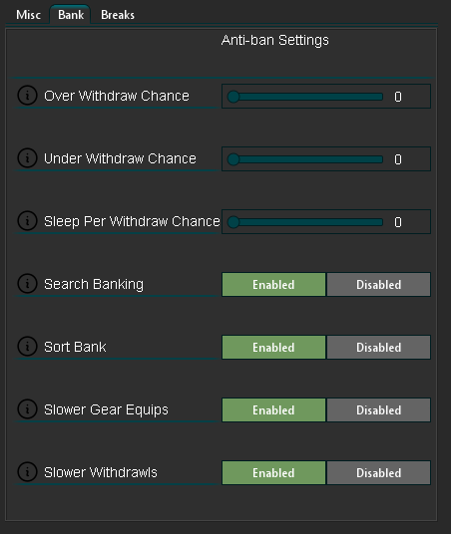Switch to the Breaks tab
Image resolution: width=451 pixels, height=534 pixels.
(x=118, y=15)
